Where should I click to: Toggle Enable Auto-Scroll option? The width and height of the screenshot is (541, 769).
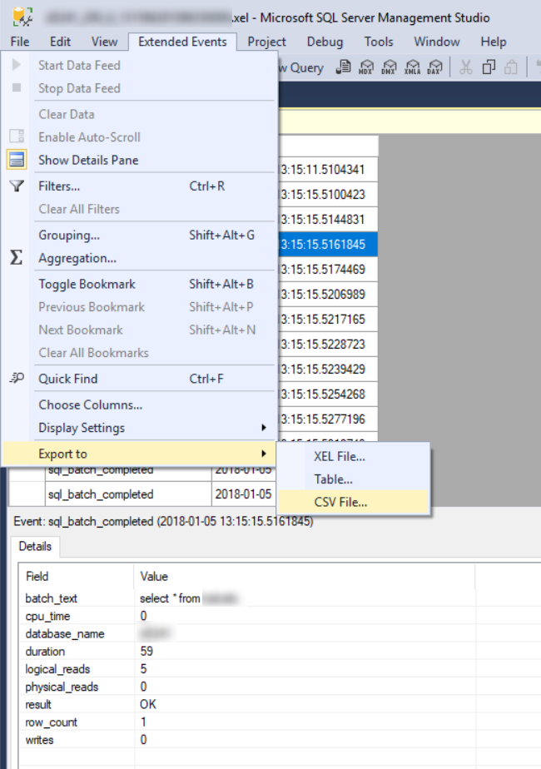point(140,136)
